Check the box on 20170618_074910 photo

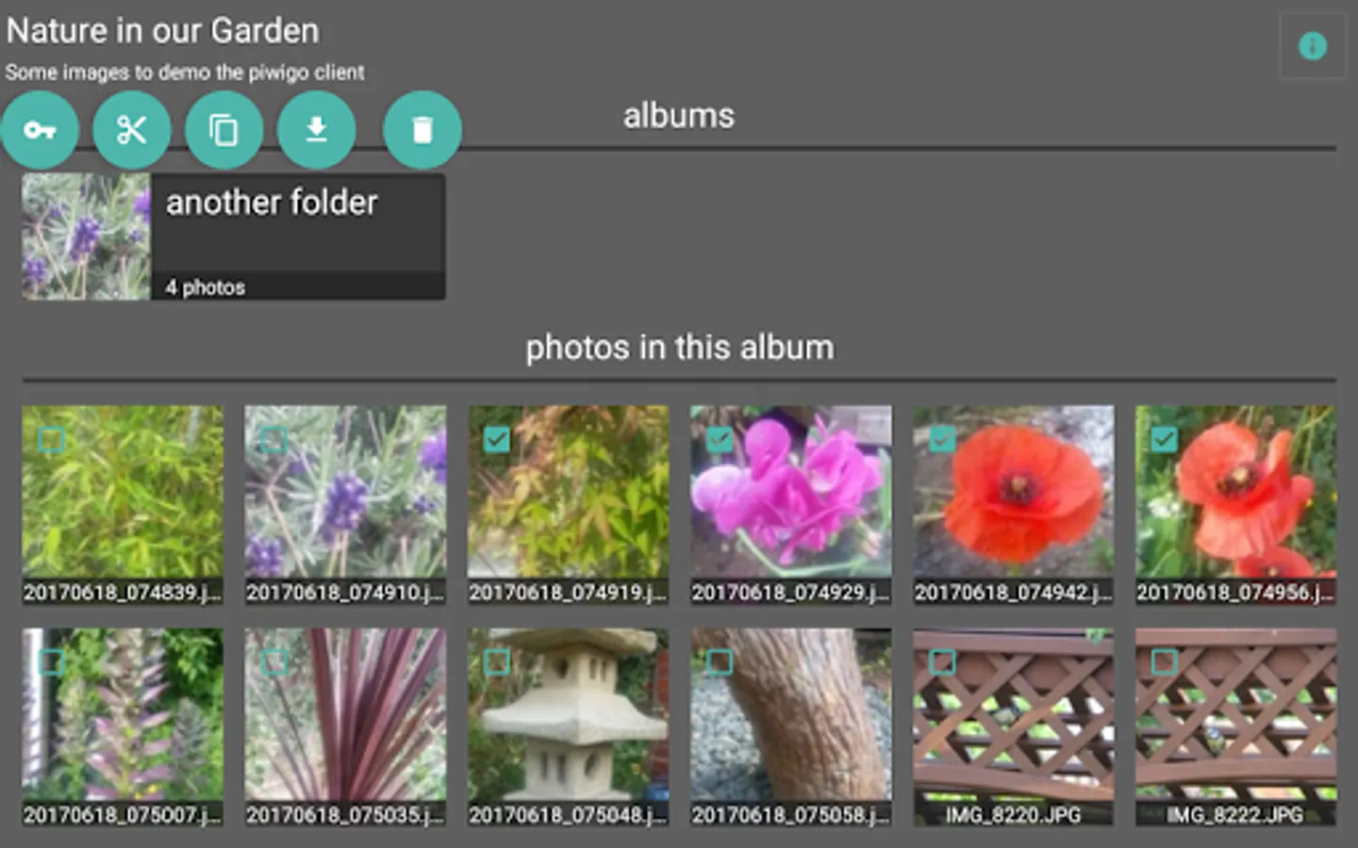273,439
